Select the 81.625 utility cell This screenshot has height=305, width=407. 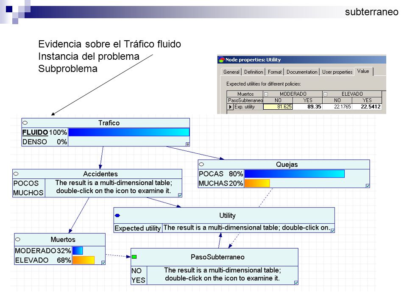pyautogui.click(x=278, y=107)
